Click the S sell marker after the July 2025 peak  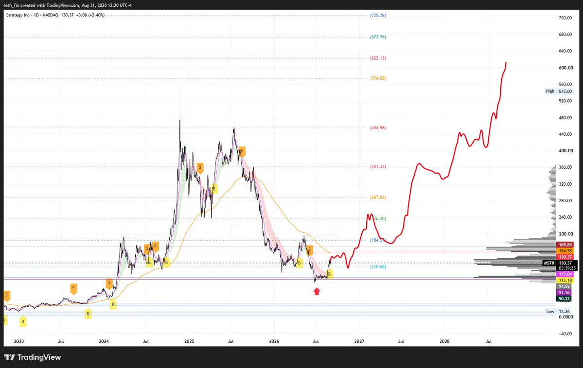242,151
